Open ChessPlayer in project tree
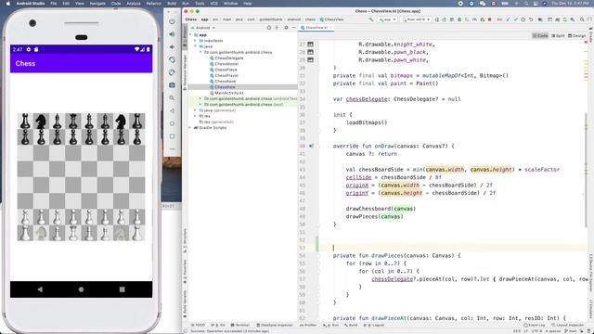594x334 pixels. pyautogui.click(x=226, y=75)
